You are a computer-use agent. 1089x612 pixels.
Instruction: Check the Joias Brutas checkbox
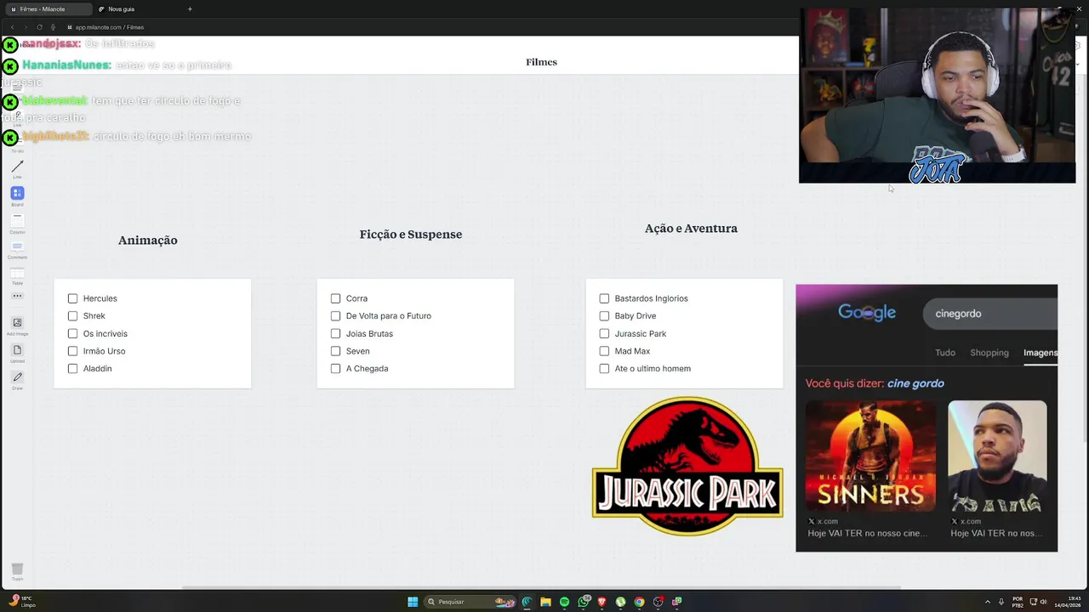tap(335, 333)
